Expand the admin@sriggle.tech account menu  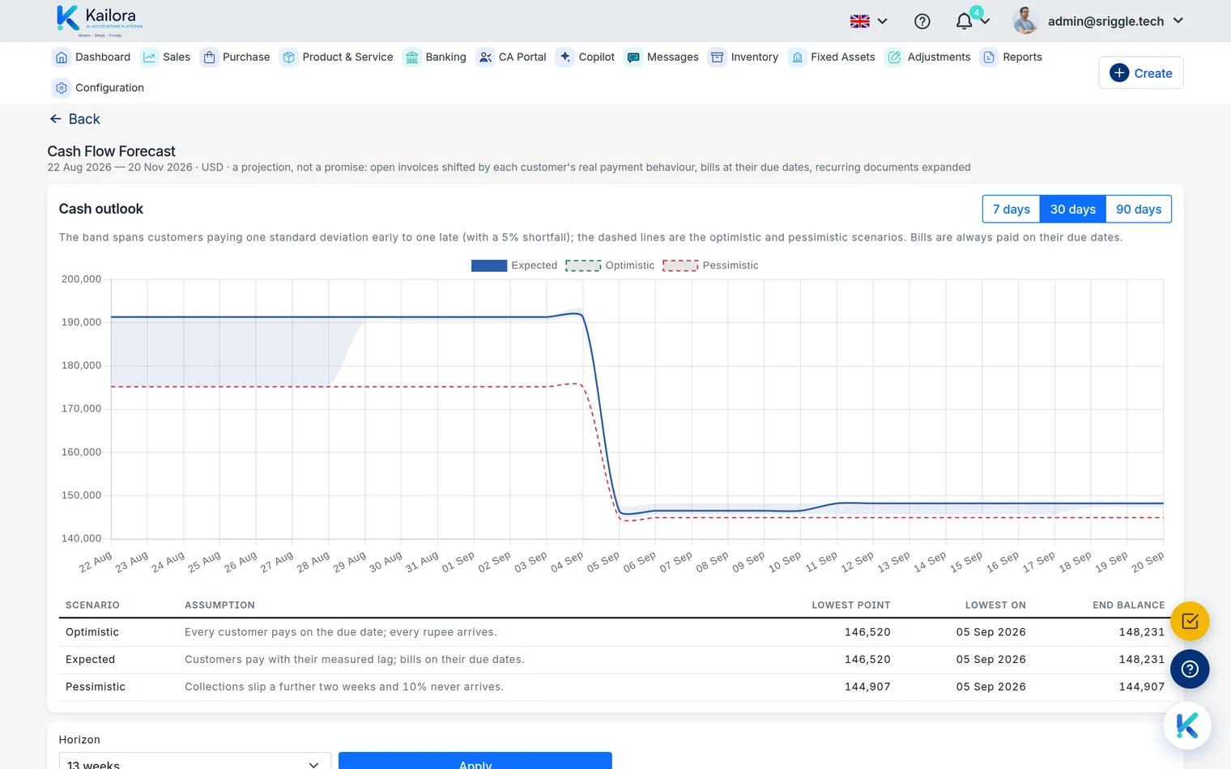pos(1116,21)
